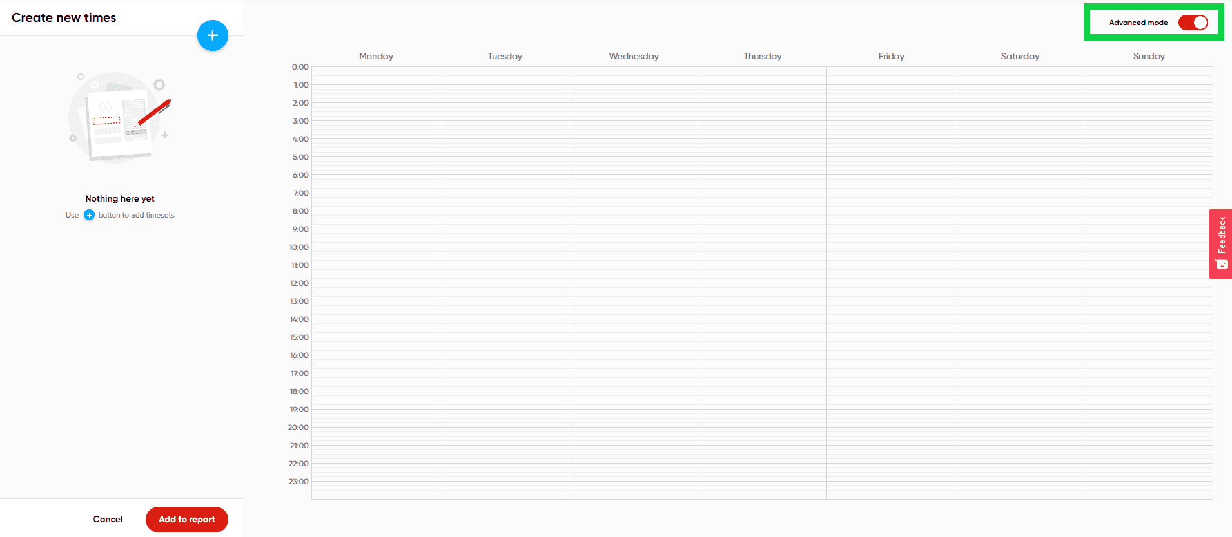Select the Wednesday column header
This screenshot has width=1232, height=537.
pos(634,56)
